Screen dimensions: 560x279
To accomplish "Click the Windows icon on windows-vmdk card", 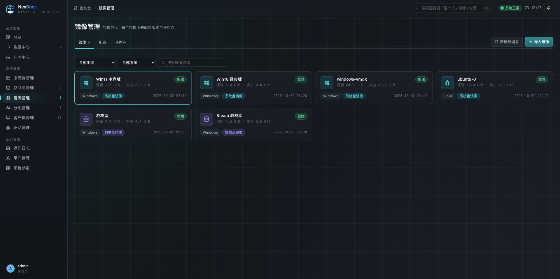I will 327,83.
